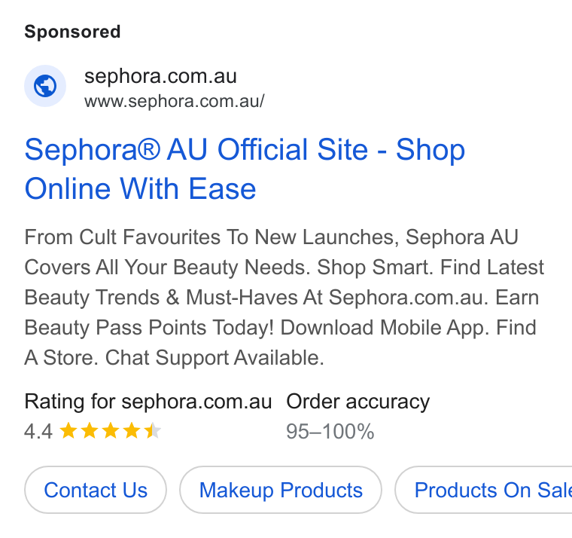Click the fourth gold rating star
The image size is (572, 538).
131,430
